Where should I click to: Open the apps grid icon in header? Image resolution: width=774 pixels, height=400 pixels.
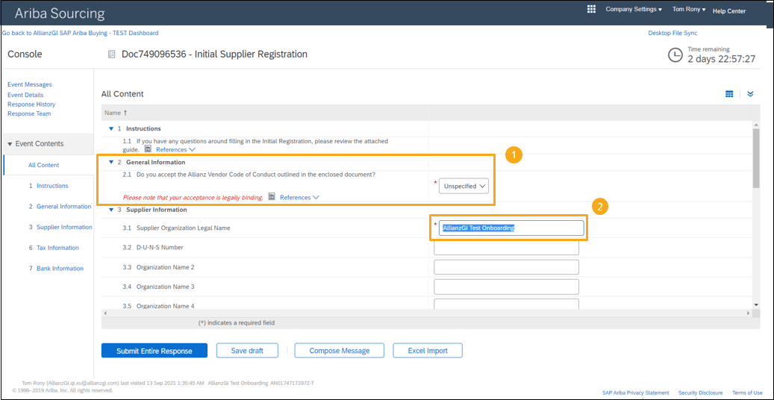pyautogui.click(x=591, y=10)
